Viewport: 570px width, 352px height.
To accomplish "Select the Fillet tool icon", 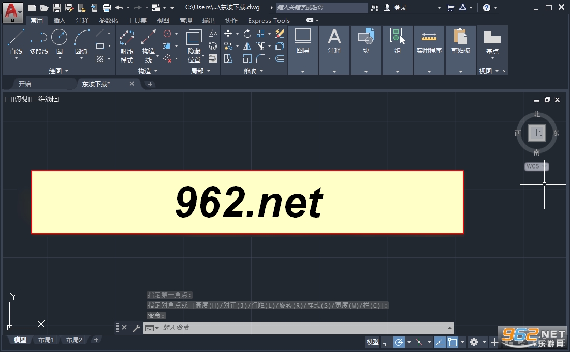I will coord(260,58).
